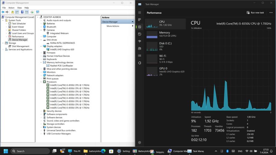Collapse the Storage tree node

pos(3,43)
